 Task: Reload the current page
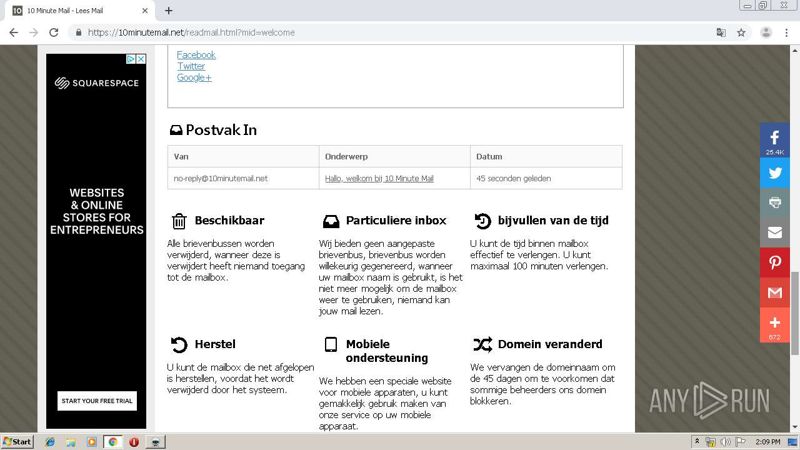click(54, 32)
